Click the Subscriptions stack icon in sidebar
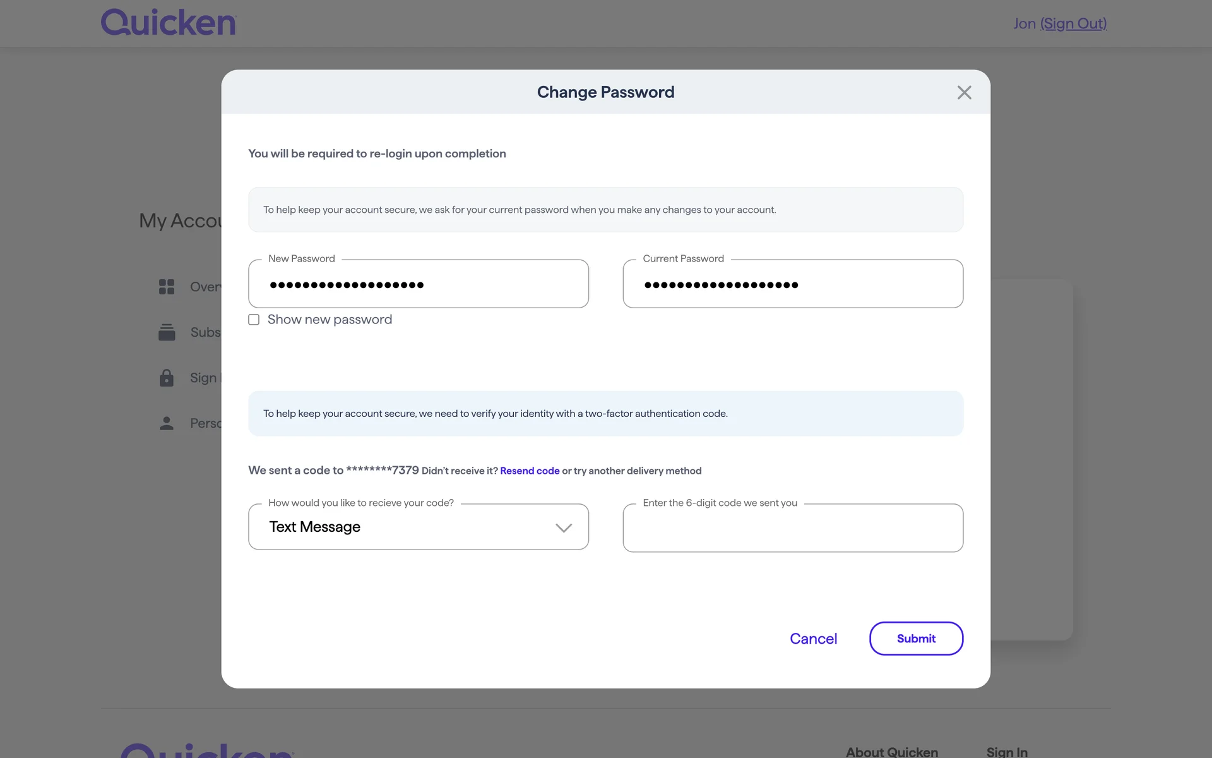The height and width of the screenshot is (758, 1212). [x=167, y=332]
